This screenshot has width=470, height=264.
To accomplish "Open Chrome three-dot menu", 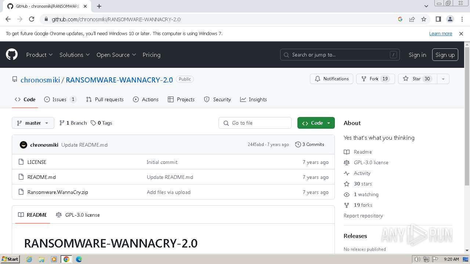I will coord(461,19).
